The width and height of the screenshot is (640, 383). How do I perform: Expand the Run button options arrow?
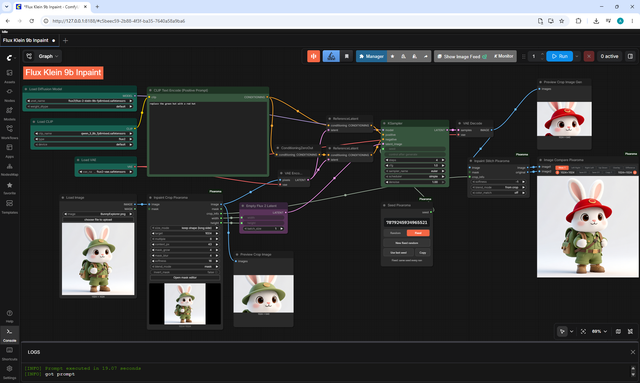point(577,56)
